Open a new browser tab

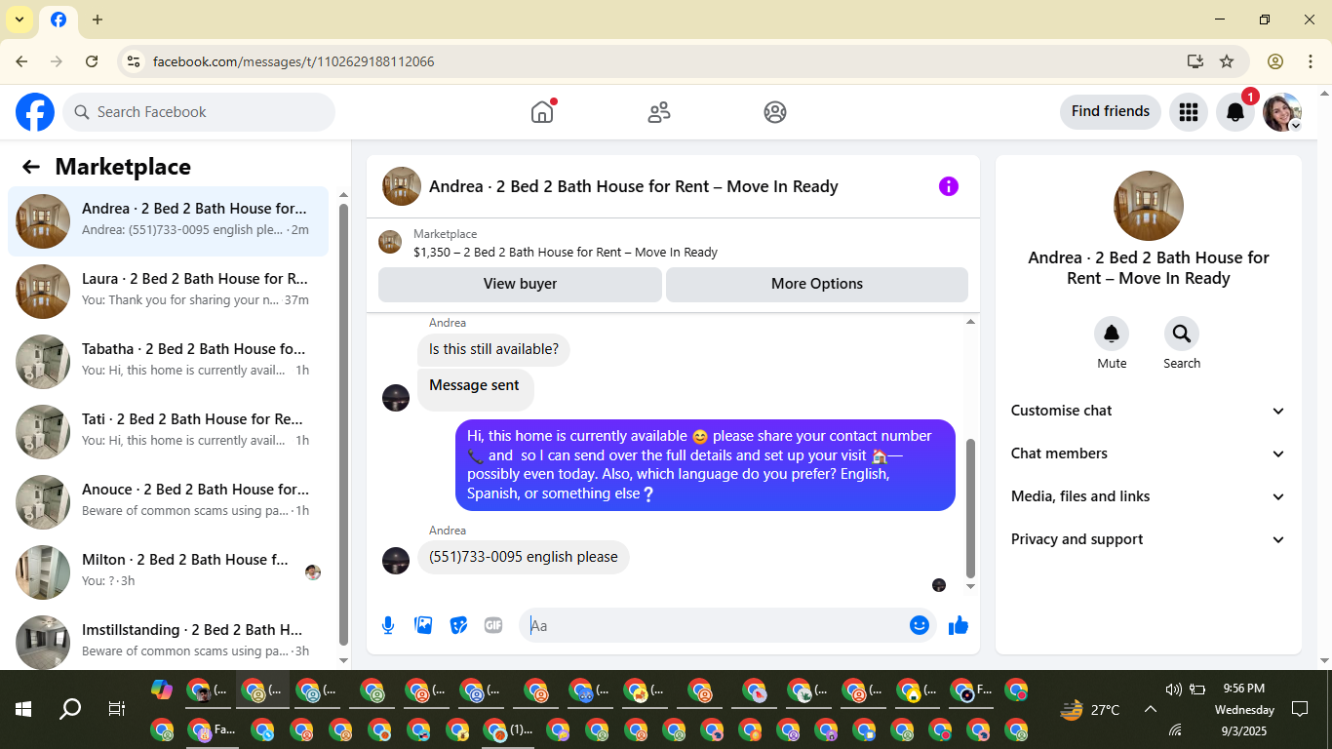[98, 20]
